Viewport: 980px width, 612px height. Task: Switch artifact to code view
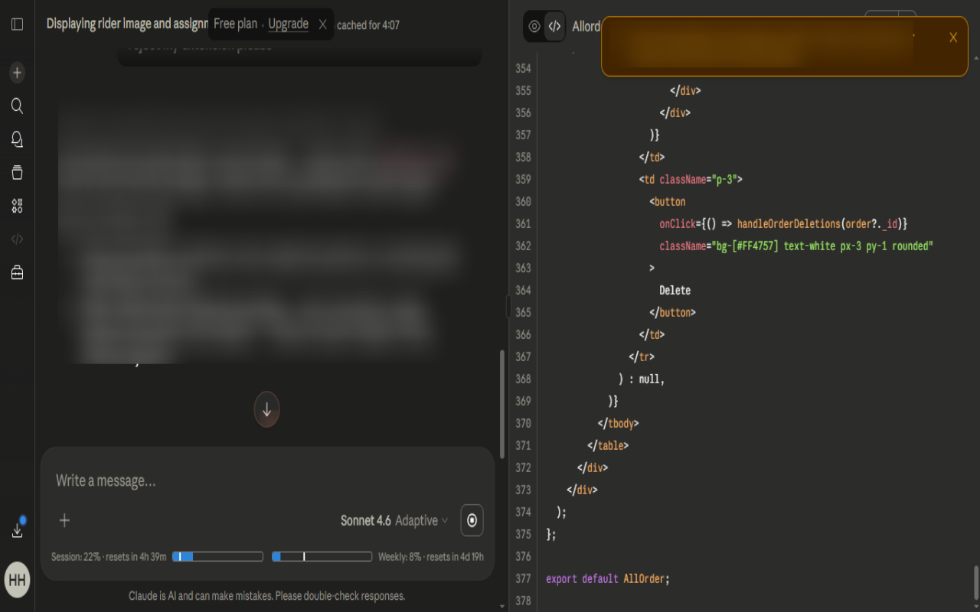[x=555, y=26]
